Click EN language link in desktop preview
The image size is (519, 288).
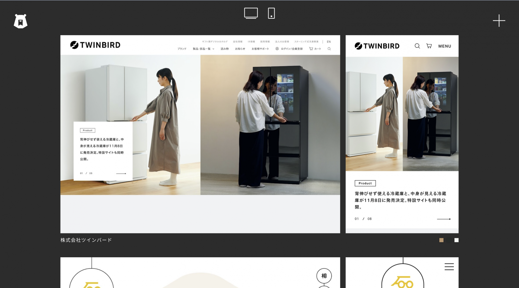pos(329,42)
